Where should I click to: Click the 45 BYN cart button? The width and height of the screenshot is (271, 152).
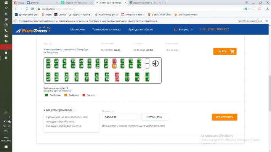[x=224, y=51]
